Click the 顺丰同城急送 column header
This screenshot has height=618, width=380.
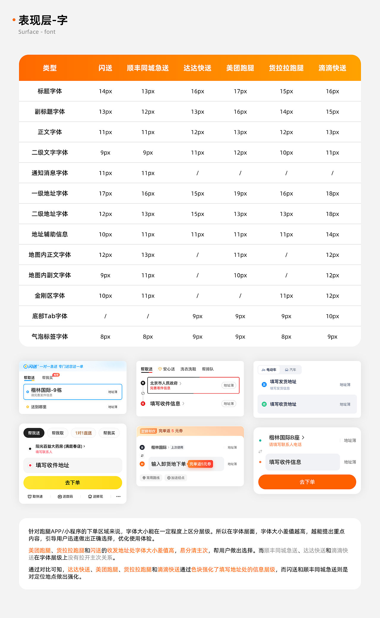tap(148, 68)
